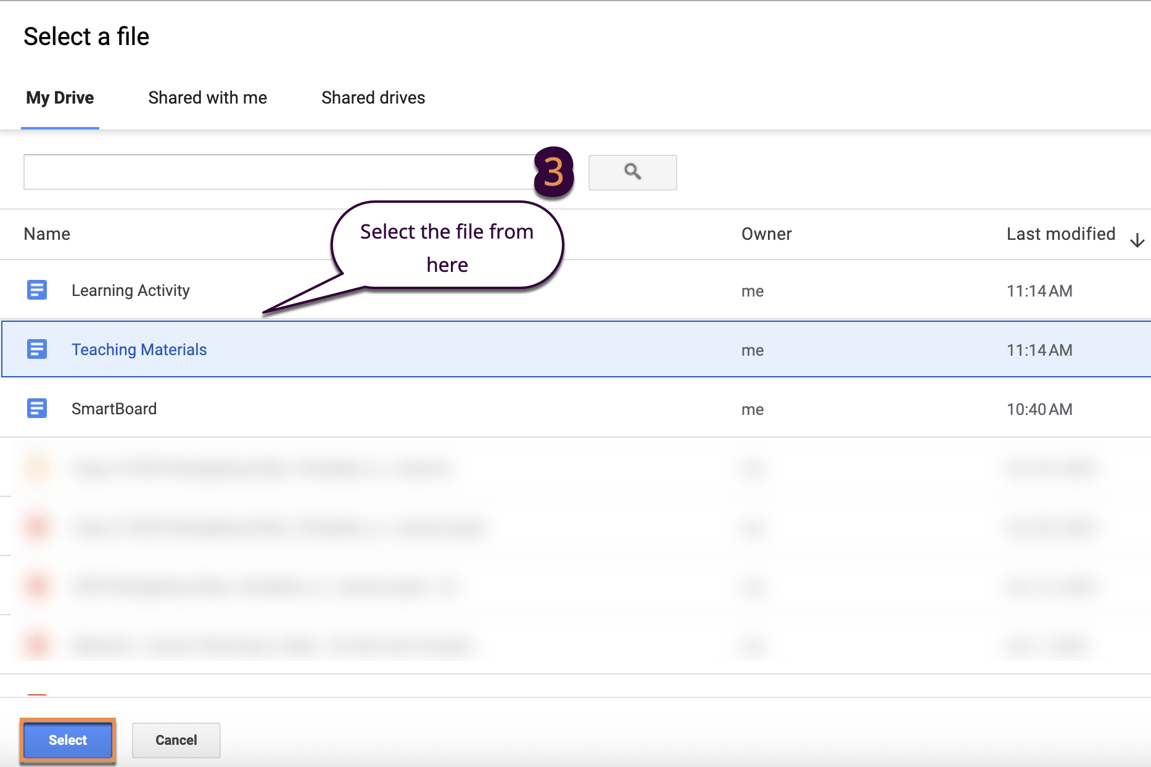Sort files by the Name column

tap(47, 234)
